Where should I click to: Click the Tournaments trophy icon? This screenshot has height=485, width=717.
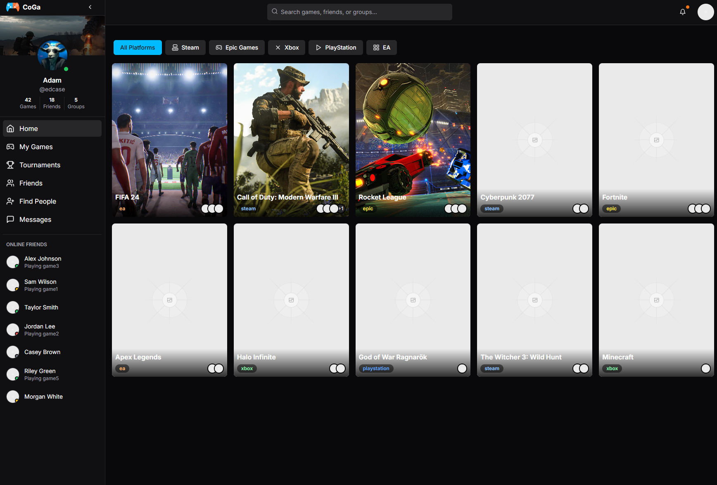click(x=11, y=165)
